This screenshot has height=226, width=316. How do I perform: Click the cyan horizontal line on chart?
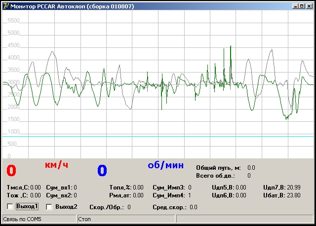tap(158, 136)
